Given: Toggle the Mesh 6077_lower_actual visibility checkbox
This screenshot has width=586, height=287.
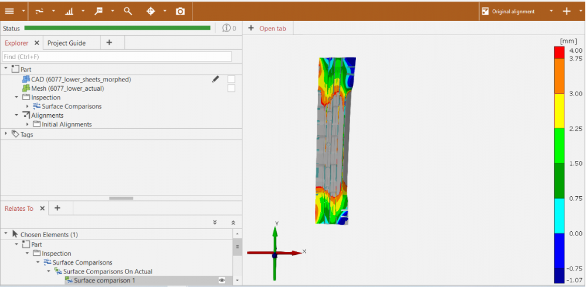Looking at the screenshot, I should (x=232, y=88).
